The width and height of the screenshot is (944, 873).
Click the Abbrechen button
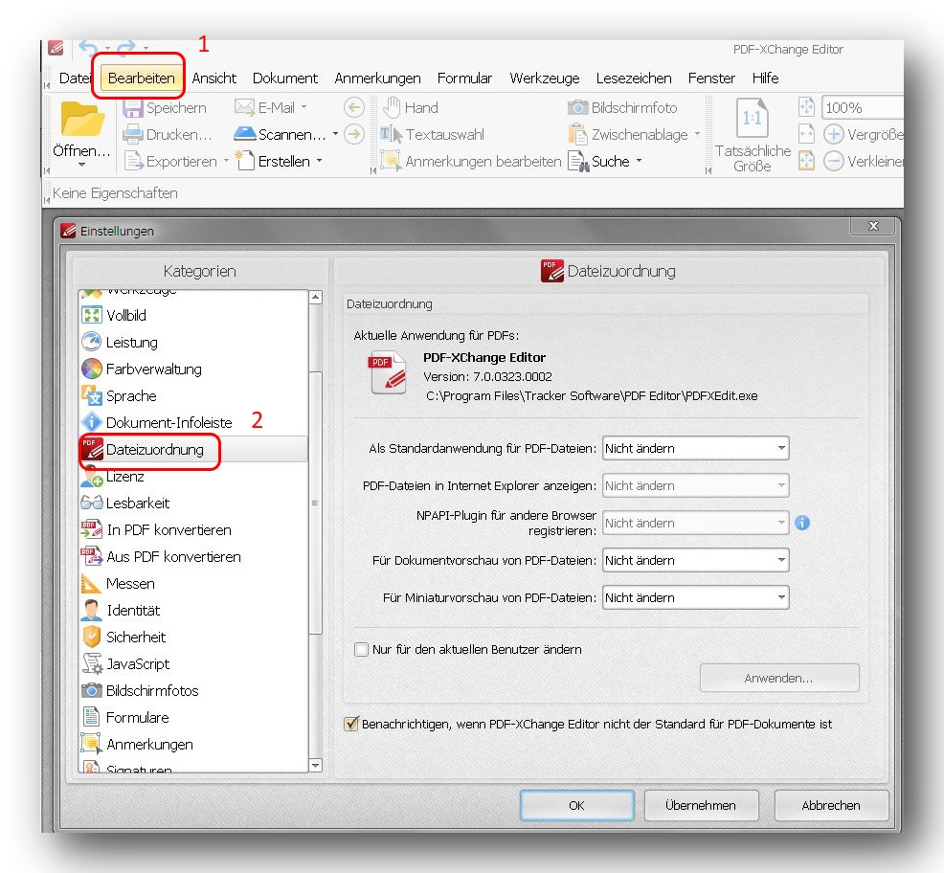coord(831,805)
